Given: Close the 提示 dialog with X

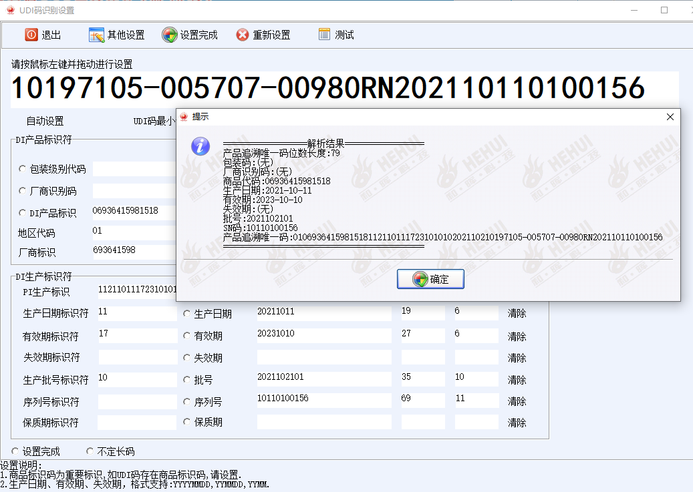Looking at the screenshot, I should click(670, 117).
